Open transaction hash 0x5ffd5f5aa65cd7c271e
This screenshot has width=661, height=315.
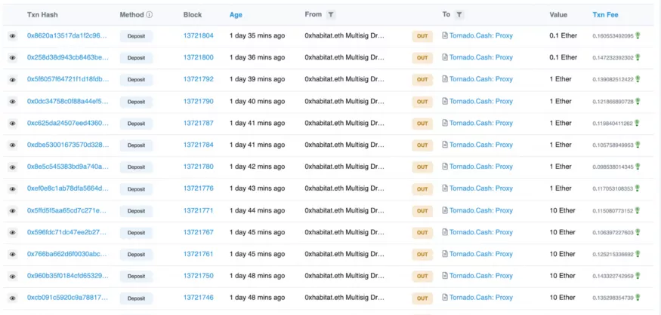point(67,210)
